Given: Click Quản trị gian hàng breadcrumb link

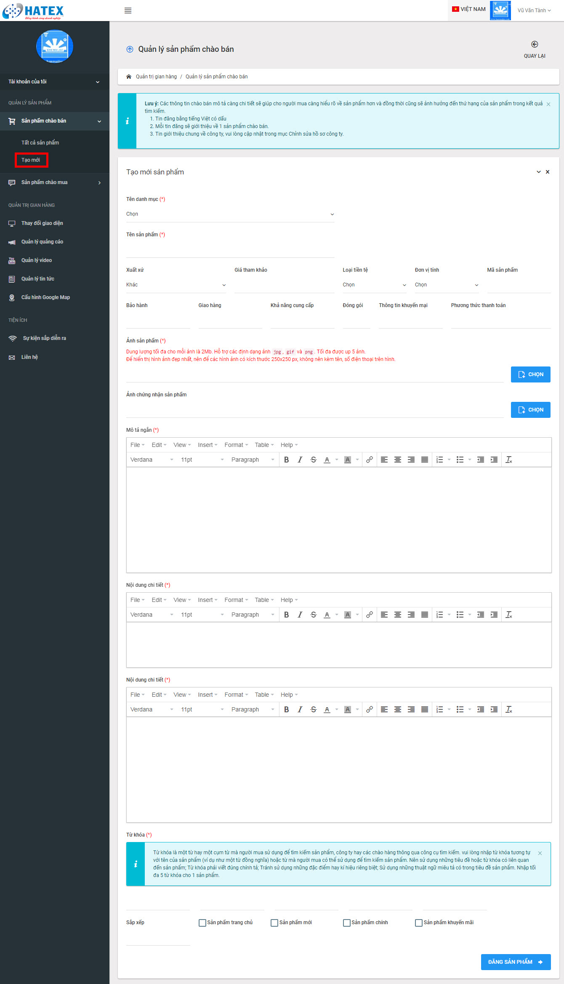Looking at the screenshot, I should point(156,77).
